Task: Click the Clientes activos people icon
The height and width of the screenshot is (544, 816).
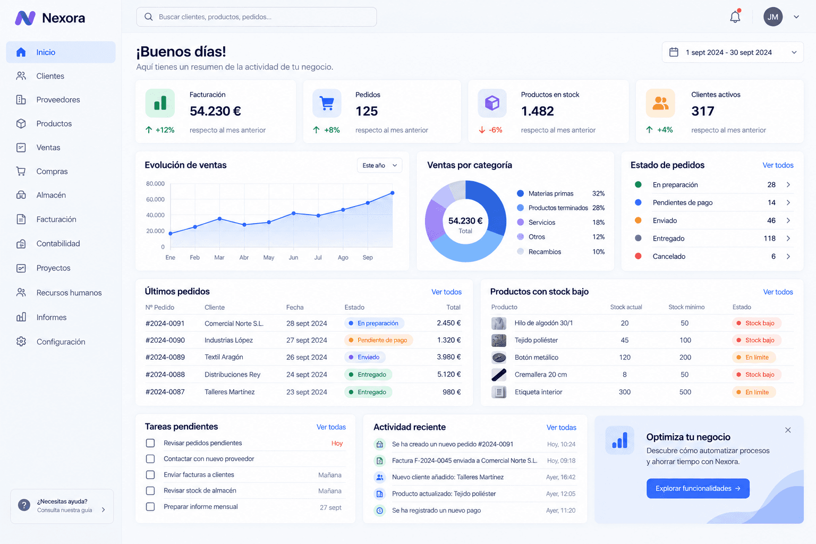Action: (x=660, y=103)
